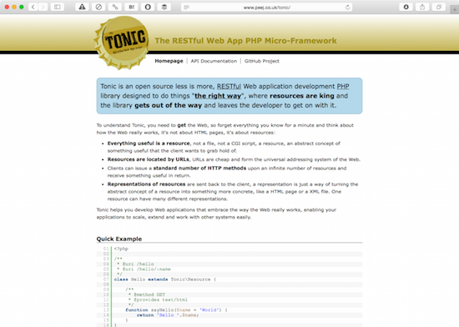Go forward with the browser forward arrow
This screenshot has width=459, height=327.
43,7
